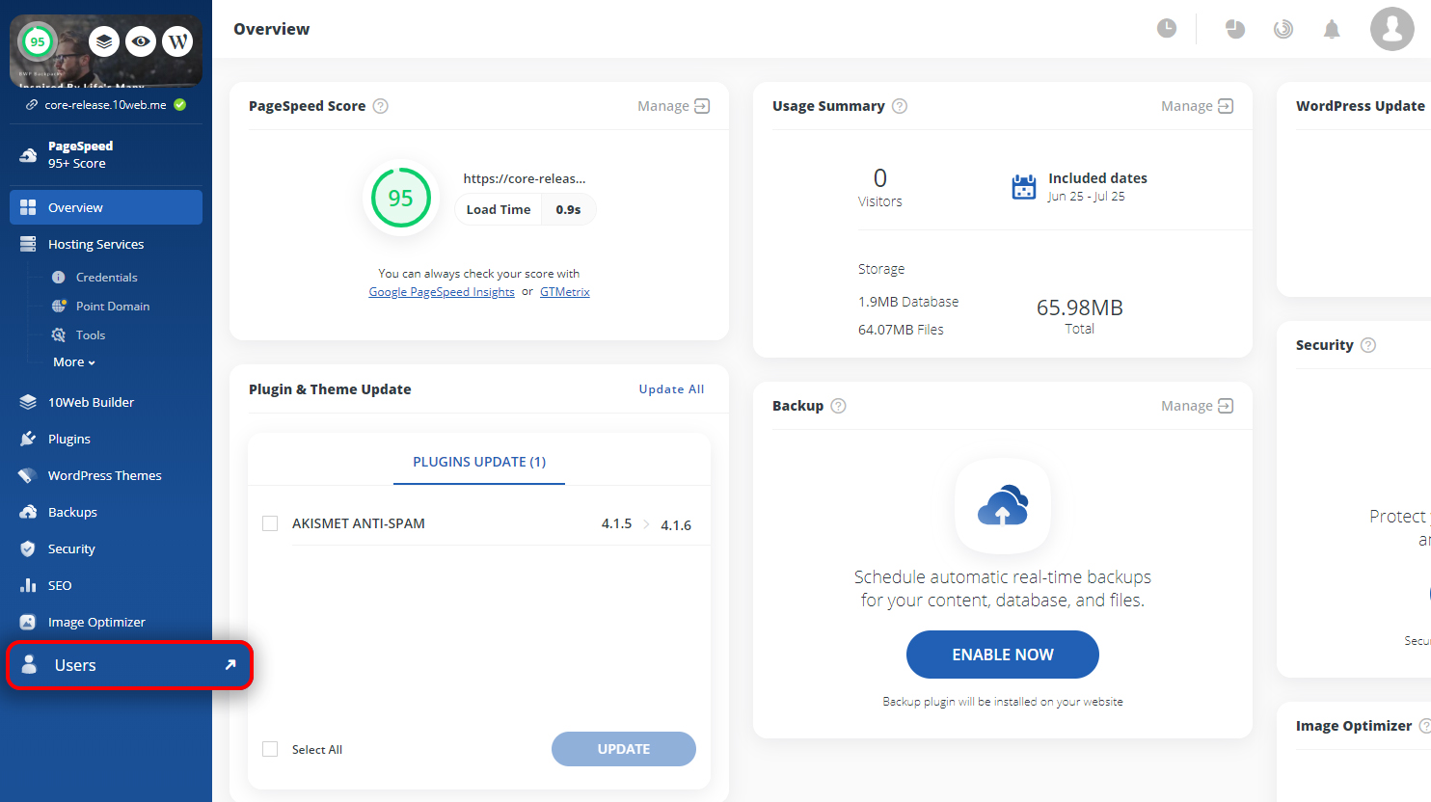This screenshot has height=802, width=1431.
Task: Open Credentials under Hosting Services
Action: 106,277
